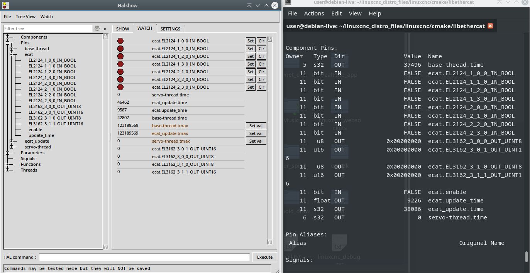Collapse the Pins tree node
The image size is (530, 273).
(x=7, y=43)
